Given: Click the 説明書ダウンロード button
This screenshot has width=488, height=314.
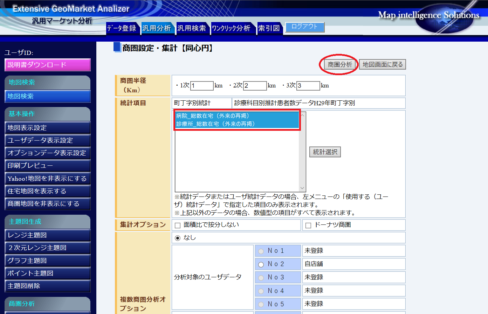Looking at the screenshot, I should [x=48, y=65].
